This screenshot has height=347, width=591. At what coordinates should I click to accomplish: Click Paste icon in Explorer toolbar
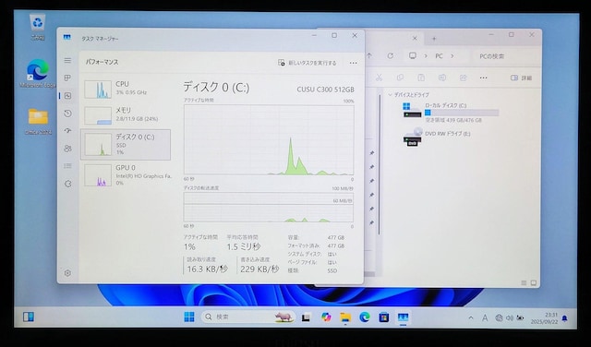(x=421, y=78)
